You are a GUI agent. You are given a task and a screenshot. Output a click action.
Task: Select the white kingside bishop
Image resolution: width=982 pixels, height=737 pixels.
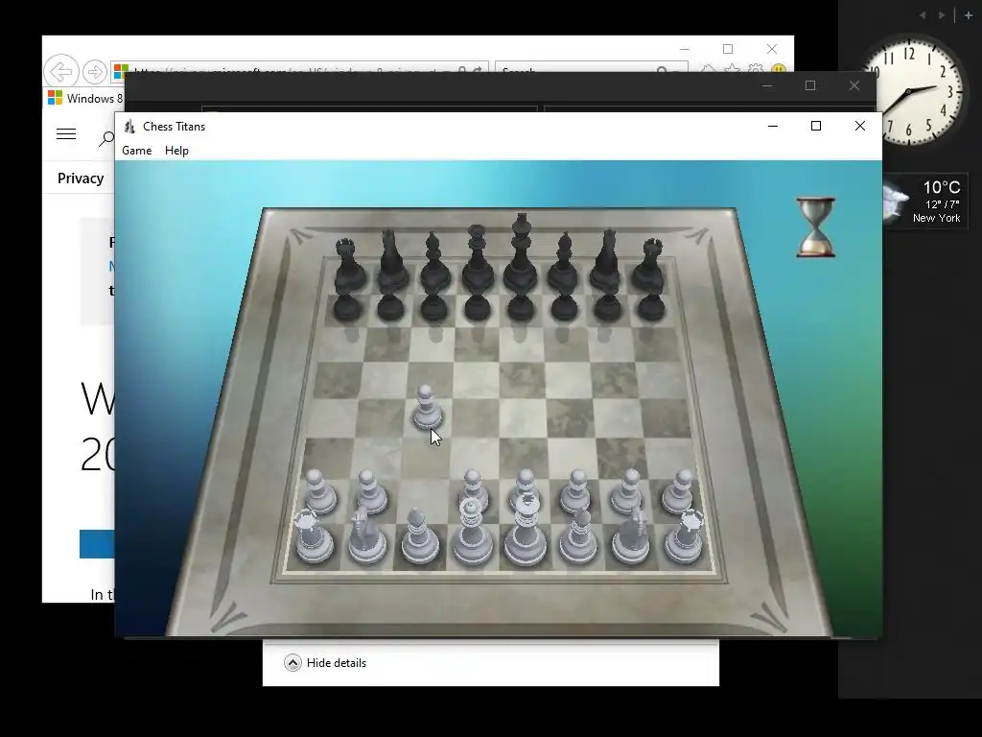(578, 536)
